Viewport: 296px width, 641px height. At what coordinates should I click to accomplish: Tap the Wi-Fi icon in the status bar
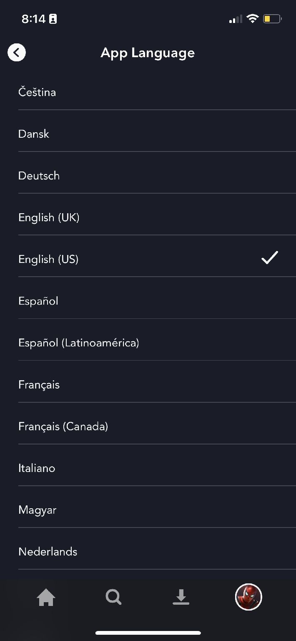pos(253,18)
